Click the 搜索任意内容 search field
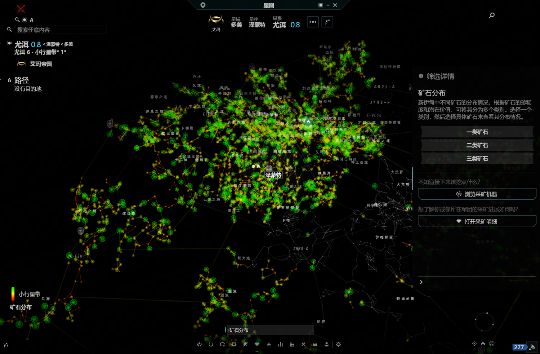Screen dimensions: 540x354 [x=60, y=30]
